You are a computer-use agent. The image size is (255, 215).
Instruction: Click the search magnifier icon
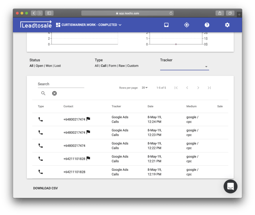43,93
